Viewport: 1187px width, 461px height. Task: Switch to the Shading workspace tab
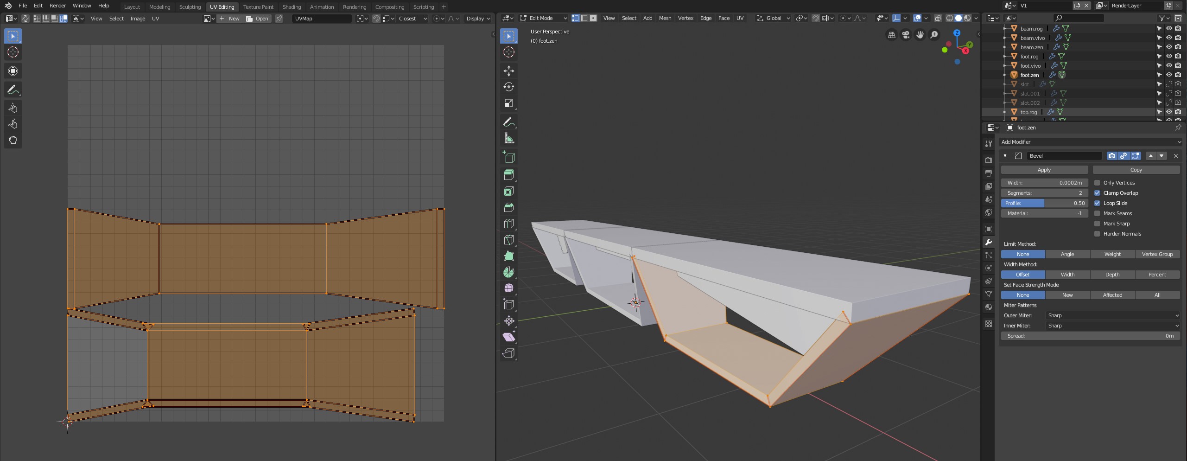292,7
